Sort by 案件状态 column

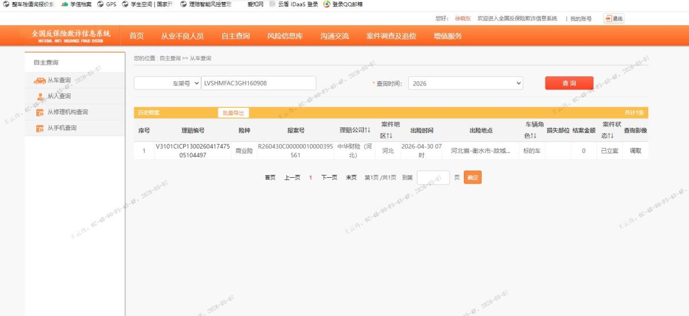[611, 130]
